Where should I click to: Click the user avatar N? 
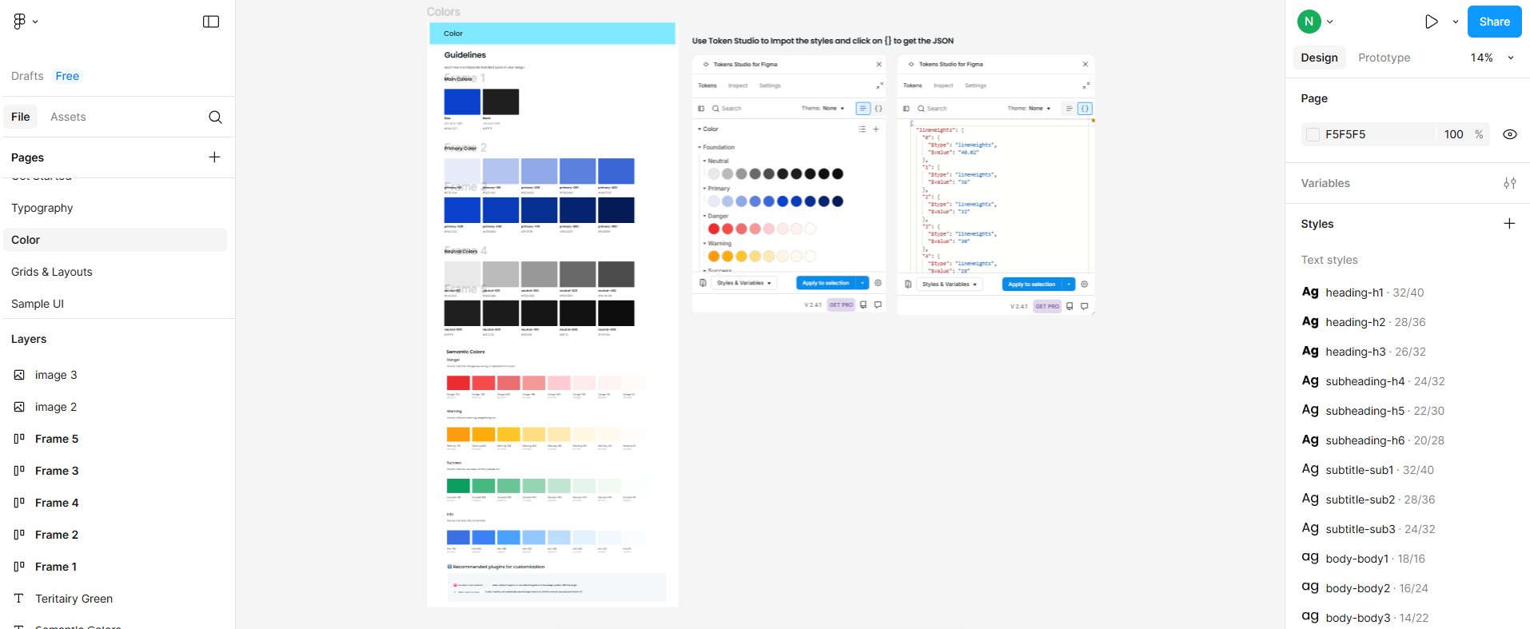coord(1309,22)
